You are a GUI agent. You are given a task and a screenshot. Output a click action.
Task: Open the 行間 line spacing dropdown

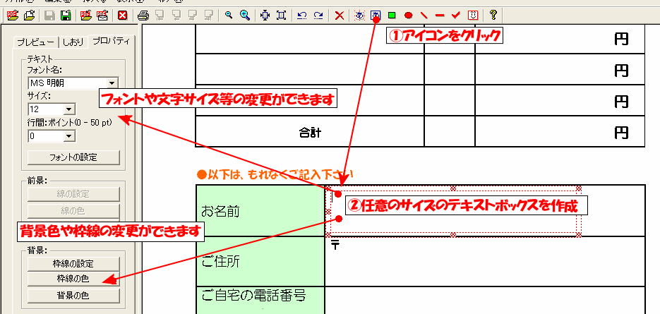point(68,135)
